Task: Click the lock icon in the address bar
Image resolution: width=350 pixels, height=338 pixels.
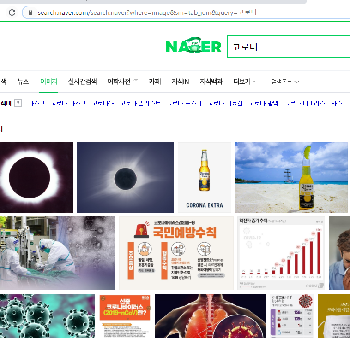Action: tap(30, 12)
